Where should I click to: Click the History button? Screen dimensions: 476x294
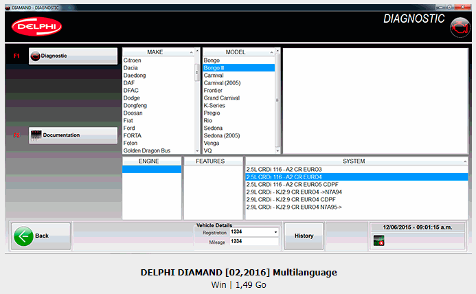[304, 236]
